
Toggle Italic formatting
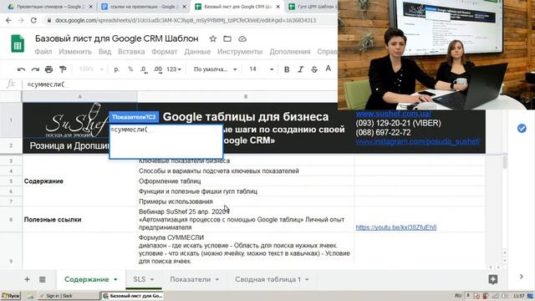coord(301,69)
